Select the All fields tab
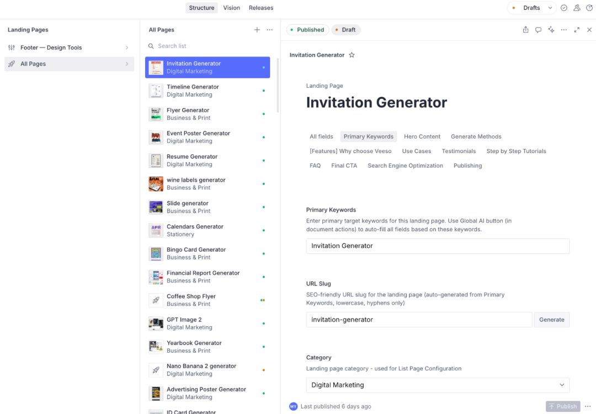The width and height of the screenshot is (596, 414). [321, 136]
